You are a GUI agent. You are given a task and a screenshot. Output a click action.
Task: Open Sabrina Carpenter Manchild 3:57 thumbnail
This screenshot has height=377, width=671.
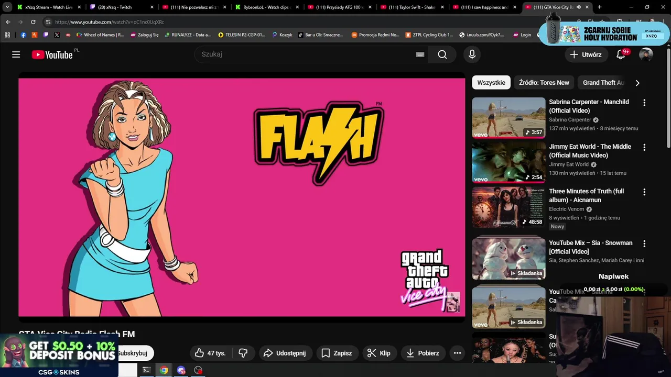click(x=508, y=118)
